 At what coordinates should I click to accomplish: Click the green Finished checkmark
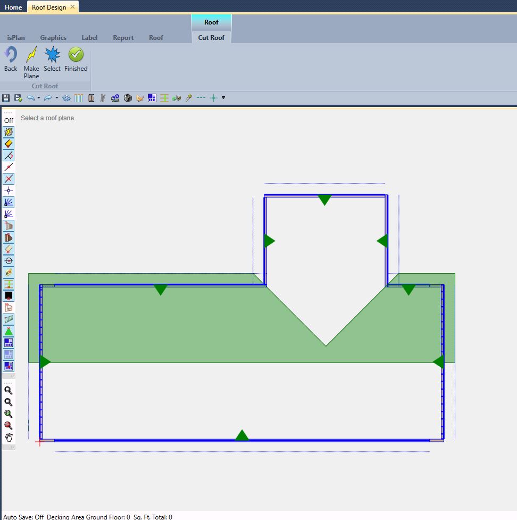76,55
